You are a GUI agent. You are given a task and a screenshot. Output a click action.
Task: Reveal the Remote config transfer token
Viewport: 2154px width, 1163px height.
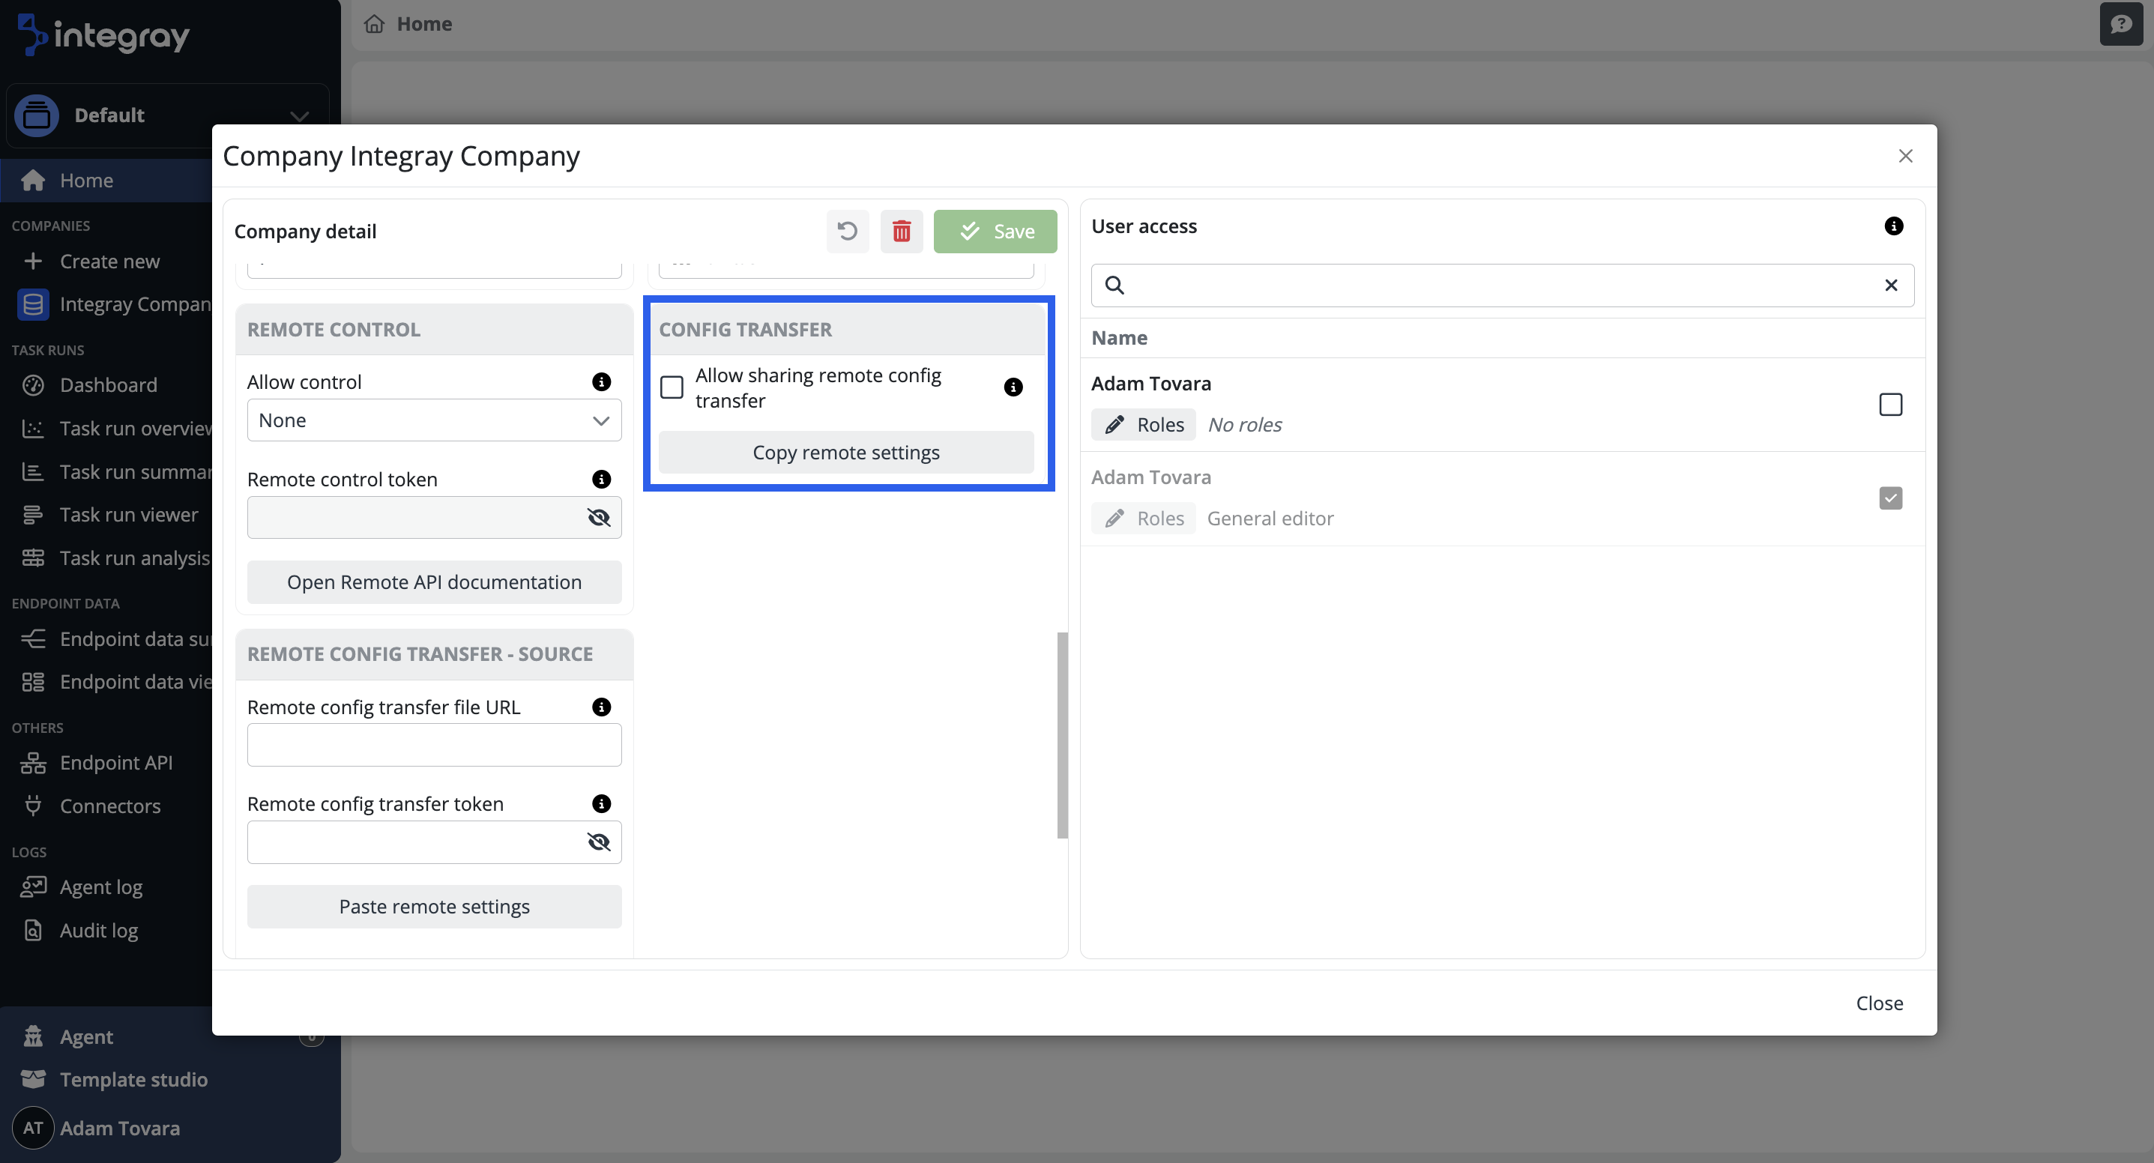point(599,842)
